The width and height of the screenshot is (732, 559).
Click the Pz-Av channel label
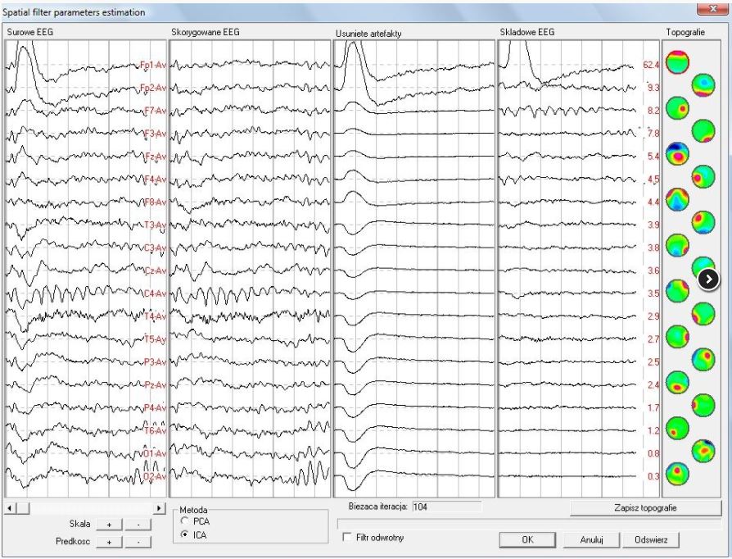coord(156,385)
